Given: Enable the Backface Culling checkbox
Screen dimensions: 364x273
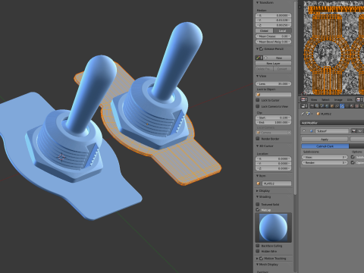Looking at the screenshot, I should pyautogui.click(x=258, y=246).
